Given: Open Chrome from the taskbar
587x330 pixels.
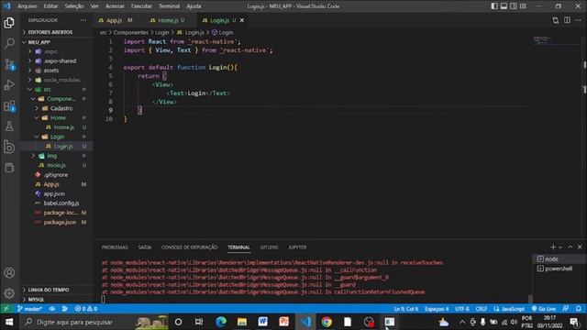Looking at the screenshot, I should (x=327, y=322).
